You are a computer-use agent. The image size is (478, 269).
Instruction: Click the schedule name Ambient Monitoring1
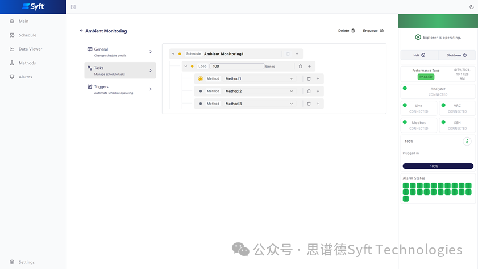(224, 53)
